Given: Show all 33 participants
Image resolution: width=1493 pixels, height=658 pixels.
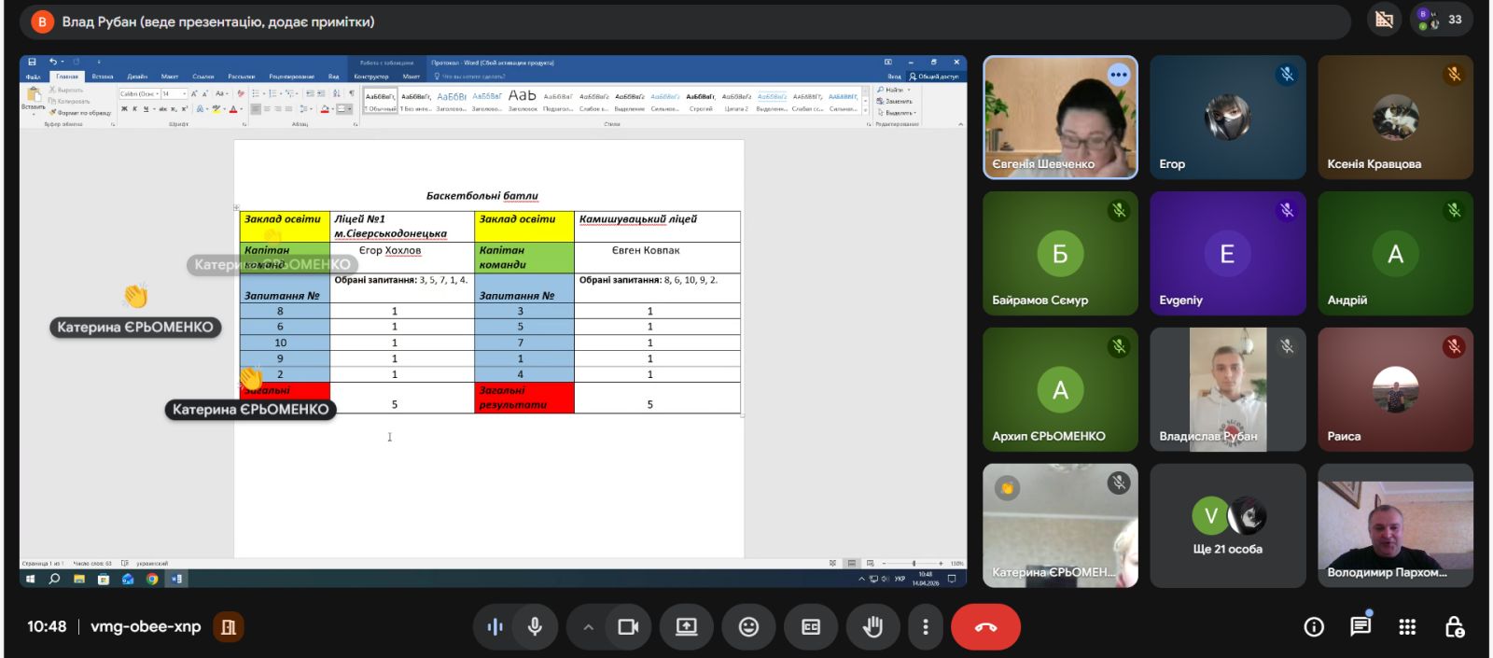Looking at the screenshot, I should (1443, 20).
